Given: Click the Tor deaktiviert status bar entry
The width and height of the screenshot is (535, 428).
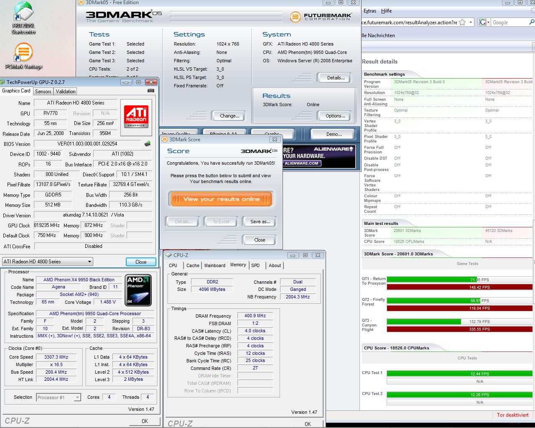Looking at the screenshot, I should 513,415.
